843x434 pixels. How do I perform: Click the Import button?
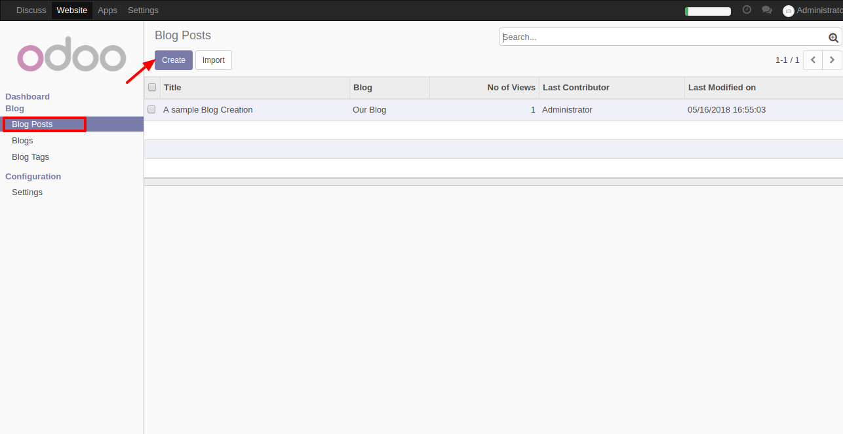[x=213, y=60]
